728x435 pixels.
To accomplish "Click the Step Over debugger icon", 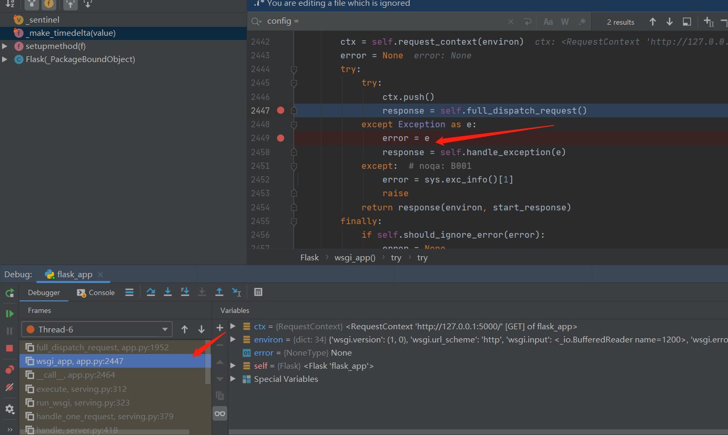I will 151,292.
